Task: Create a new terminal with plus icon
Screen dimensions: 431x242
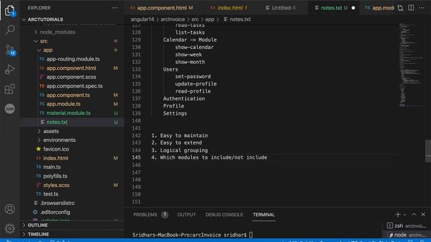Action: (x=397, y=214)
